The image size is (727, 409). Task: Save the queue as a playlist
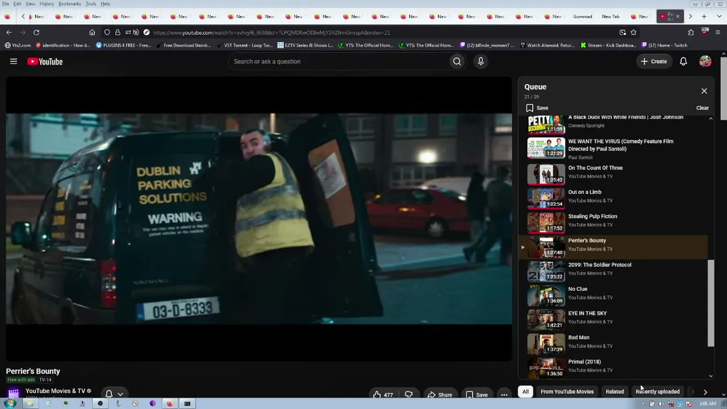(x=537, y=108)
